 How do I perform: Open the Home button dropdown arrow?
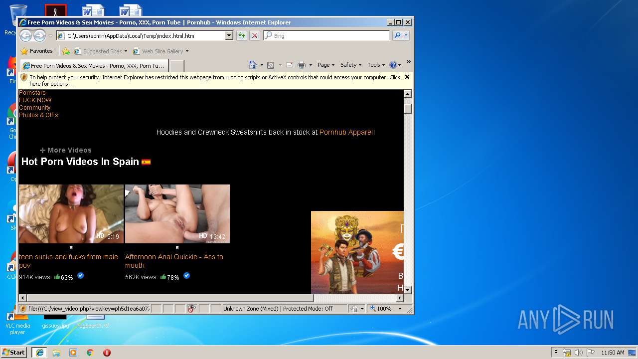262,65
